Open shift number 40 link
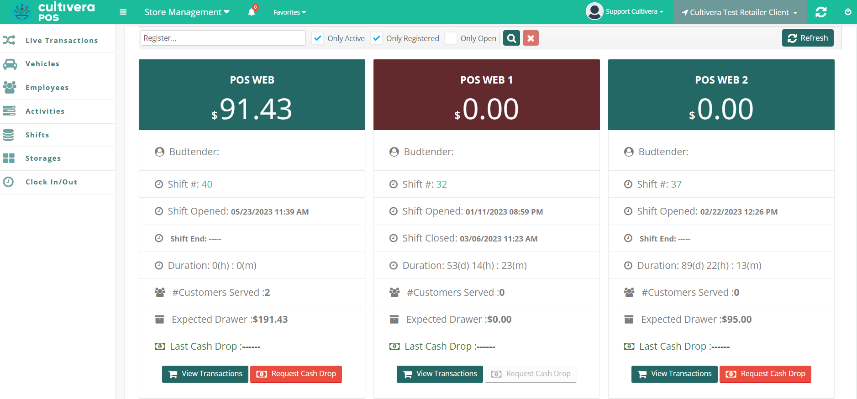 point(207,184)
